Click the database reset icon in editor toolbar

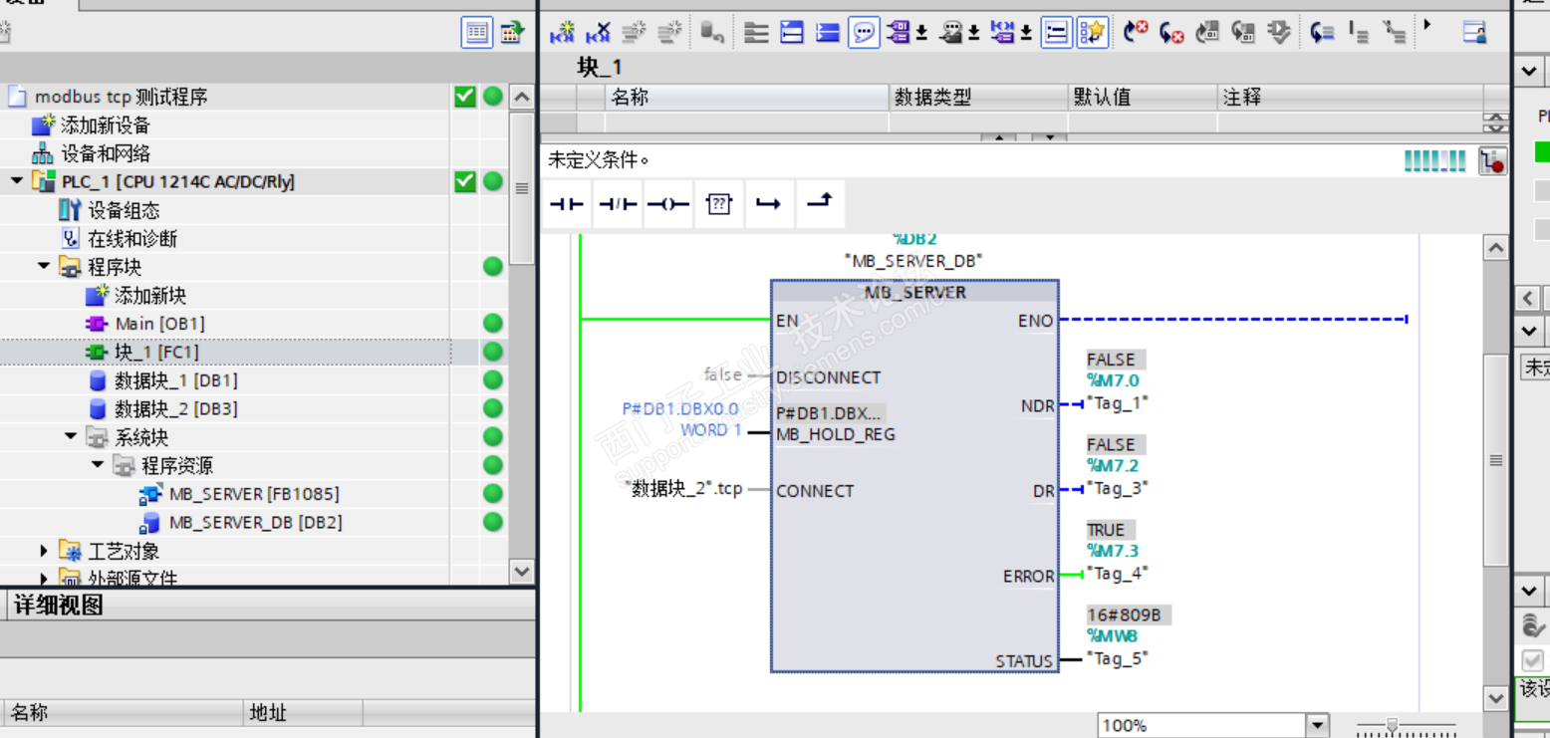pos(711,33)
